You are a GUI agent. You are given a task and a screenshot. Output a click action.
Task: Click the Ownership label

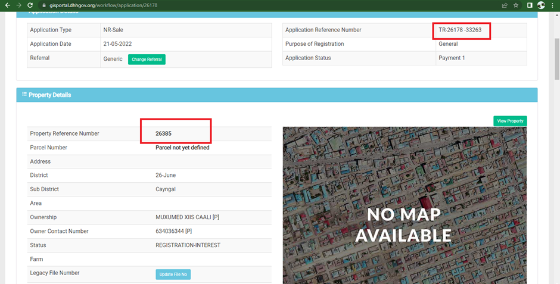(x=43, y=217)
